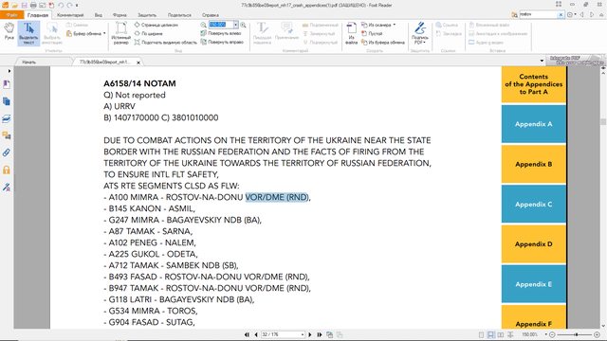Expand the left navigation panel arrow
607x341 pixels.
(9, 71)
